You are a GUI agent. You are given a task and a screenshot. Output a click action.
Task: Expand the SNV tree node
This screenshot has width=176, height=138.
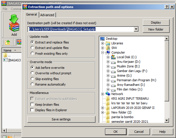tap(102, 48)
